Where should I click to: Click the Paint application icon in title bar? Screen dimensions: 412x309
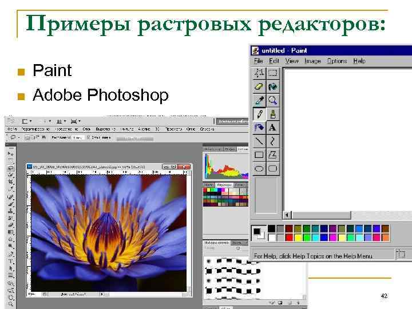click(255, 50)
